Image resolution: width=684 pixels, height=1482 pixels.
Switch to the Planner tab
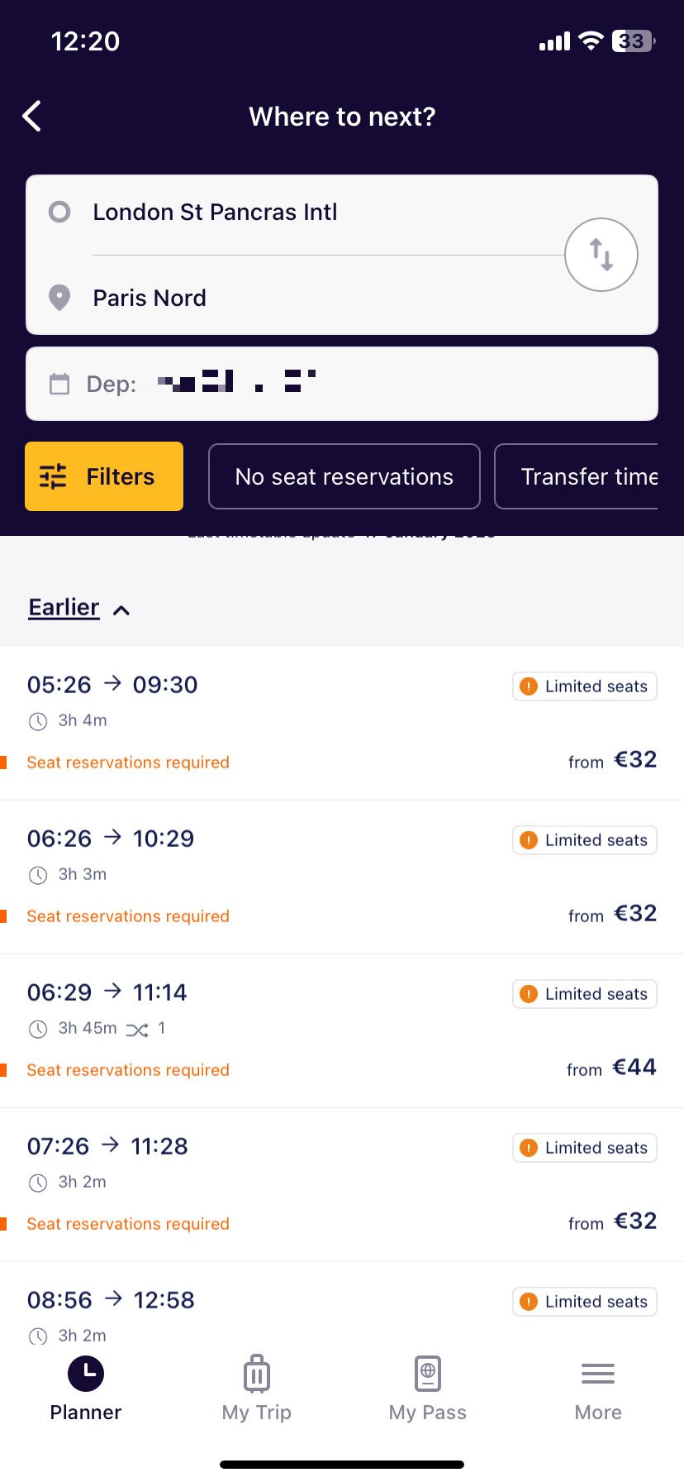click(86, 1388)
